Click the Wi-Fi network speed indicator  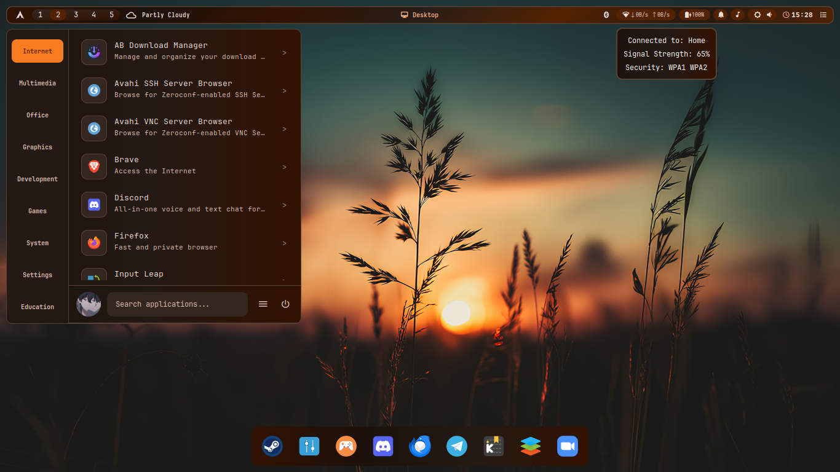click(646, 15)
